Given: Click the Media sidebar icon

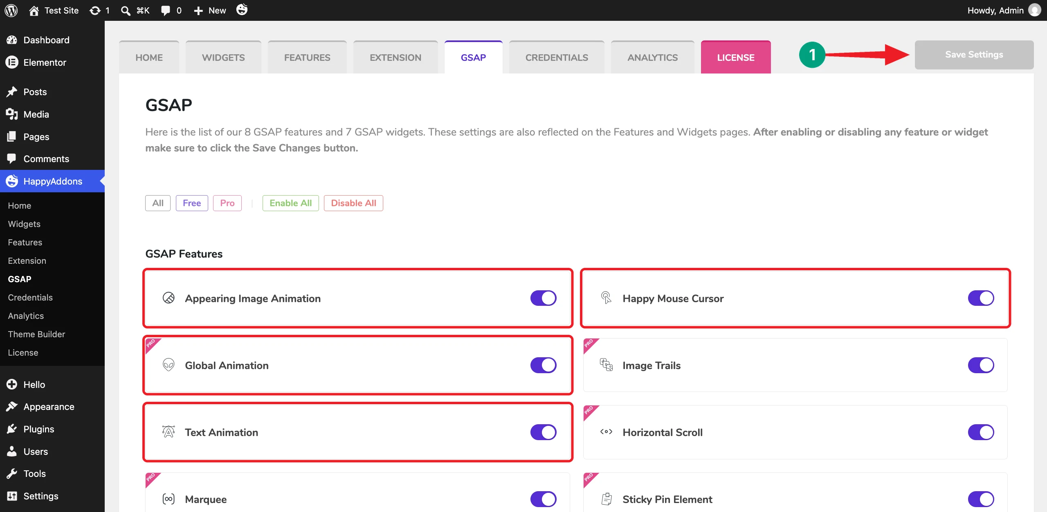Looking at the screenshot, I should pyautogui.click(x=12, y=114).
